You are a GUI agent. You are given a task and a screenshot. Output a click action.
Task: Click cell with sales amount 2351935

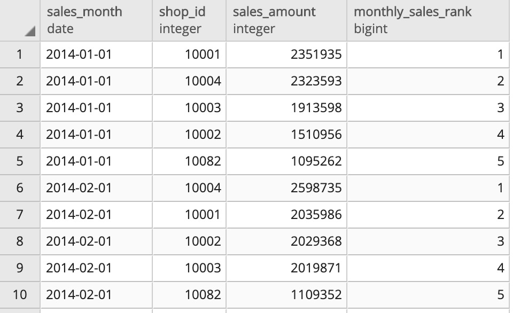pyautogui.click(x=286, y=54)
